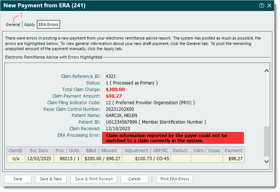Open the help question mark icon

tap(261, 5)
